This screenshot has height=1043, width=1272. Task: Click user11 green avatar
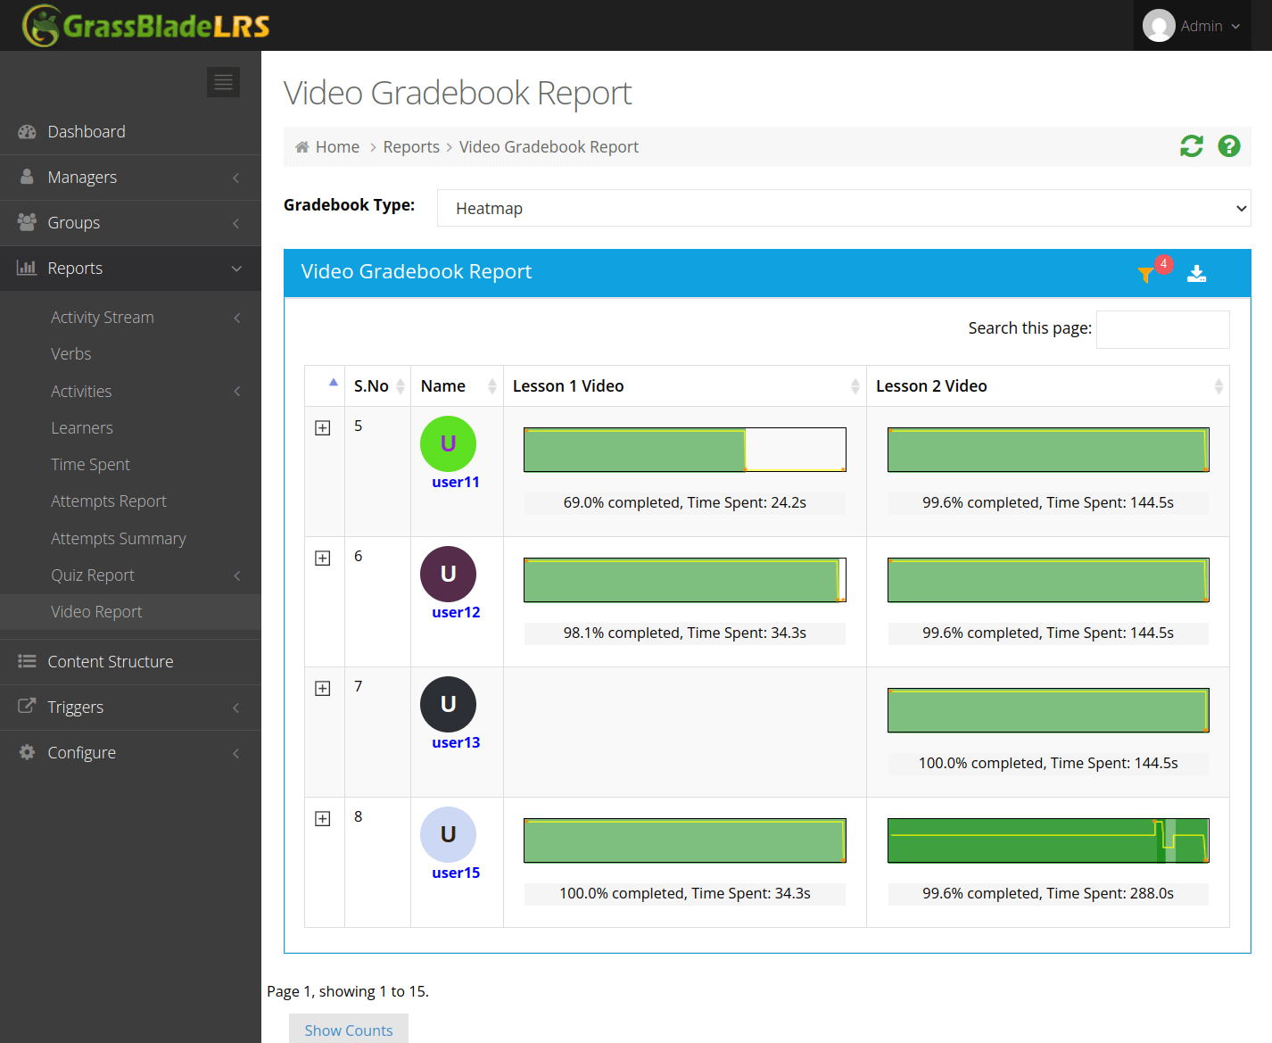pyautogui.click(x=448, y=443)
